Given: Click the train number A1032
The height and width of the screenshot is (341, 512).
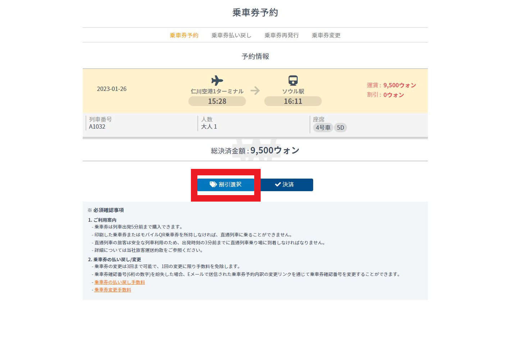Looking at the screenshot, I should point(96,126).
